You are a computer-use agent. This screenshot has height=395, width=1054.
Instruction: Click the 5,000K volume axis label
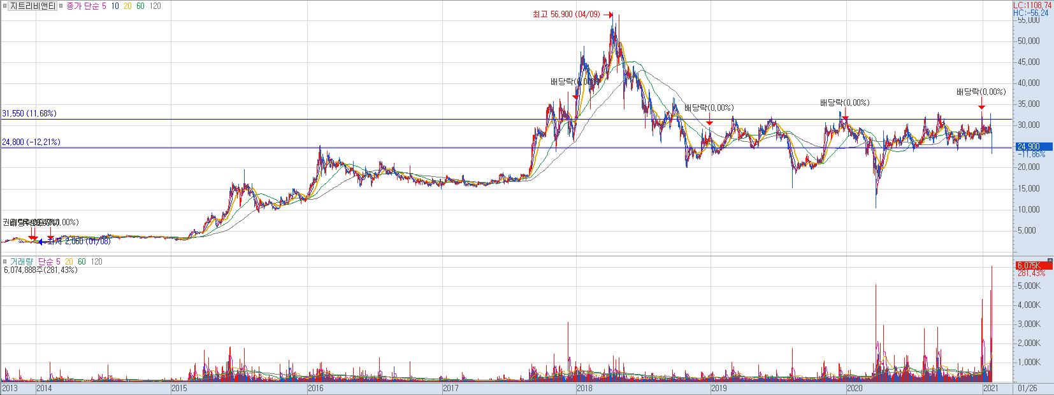(1030, 286)
